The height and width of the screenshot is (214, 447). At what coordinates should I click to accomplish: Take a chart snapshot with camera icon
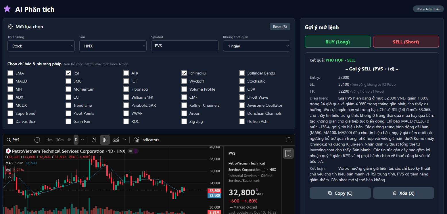(289, 140)
